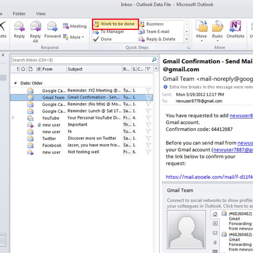Sort by the Attachment paperclip column header
253x253 pixels.
[x=39, y=69]
